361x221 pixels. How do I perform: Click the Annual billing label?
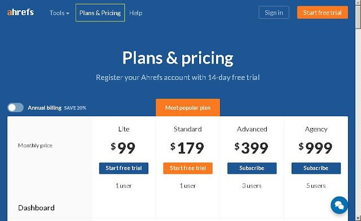pos(45,108)
